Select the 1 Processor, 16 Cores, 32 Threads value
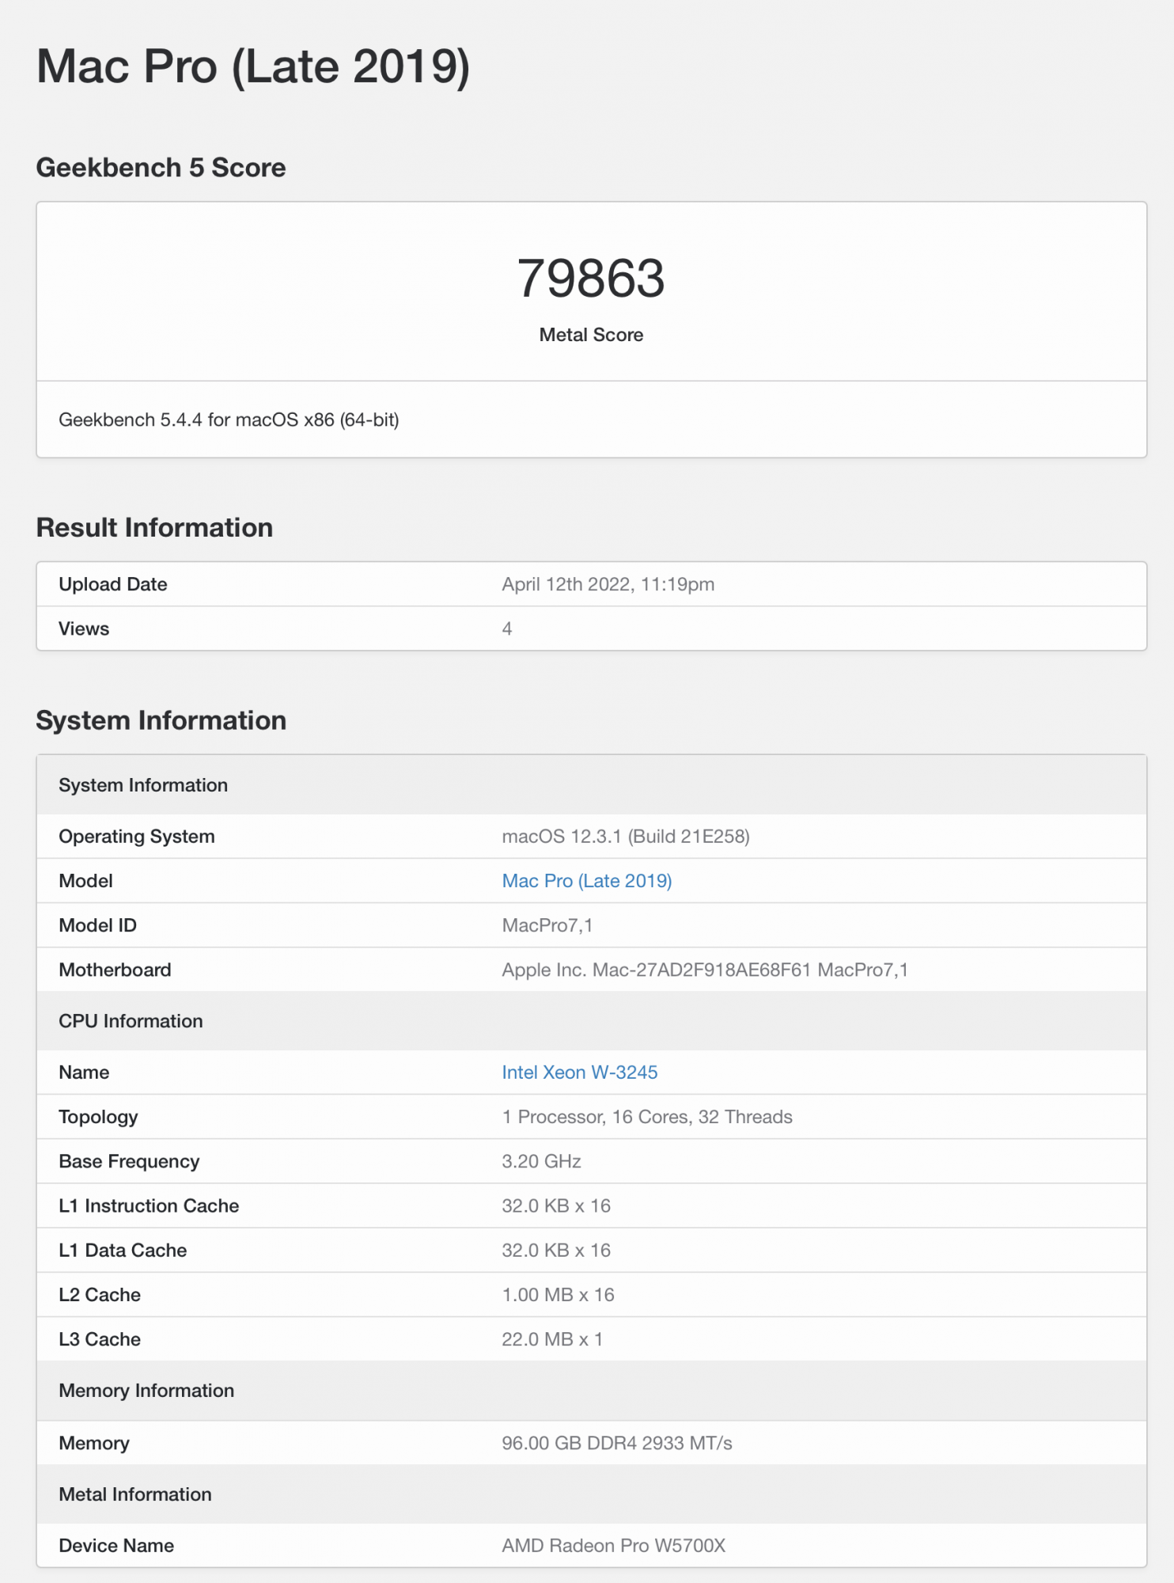Screen dimensions: 1174x1583 (x=647, y=1117)
